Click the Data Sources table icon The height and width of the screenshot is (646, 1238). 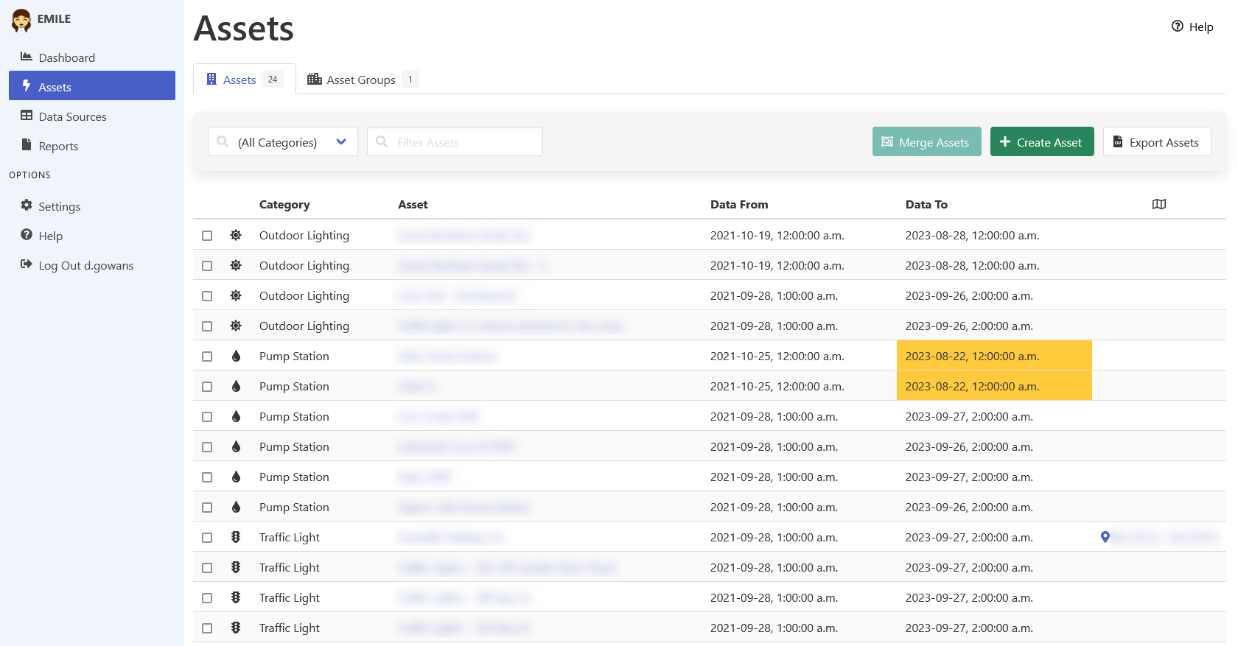tap(27, 116)
